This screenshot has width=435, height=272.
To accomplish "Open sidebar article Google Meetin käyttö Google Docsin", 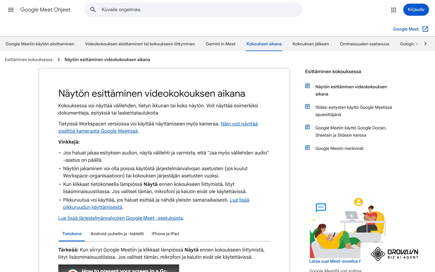I will [351, 131].
